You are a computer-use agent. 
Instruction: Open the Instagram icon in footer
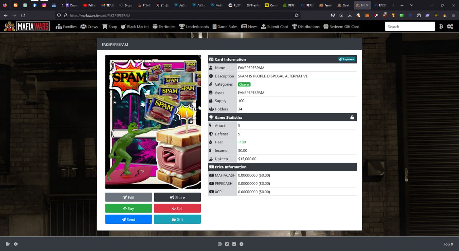point(220,244)
